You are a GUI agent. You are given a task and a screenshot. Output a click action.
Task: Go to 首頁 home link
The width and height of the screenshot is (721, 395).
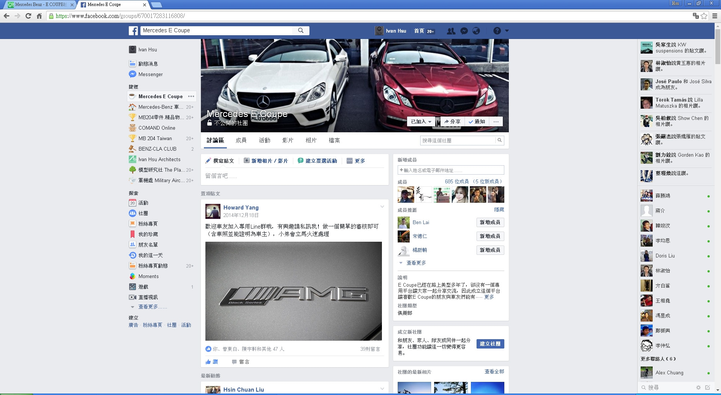pyautogui.click(x=419, y=31)
